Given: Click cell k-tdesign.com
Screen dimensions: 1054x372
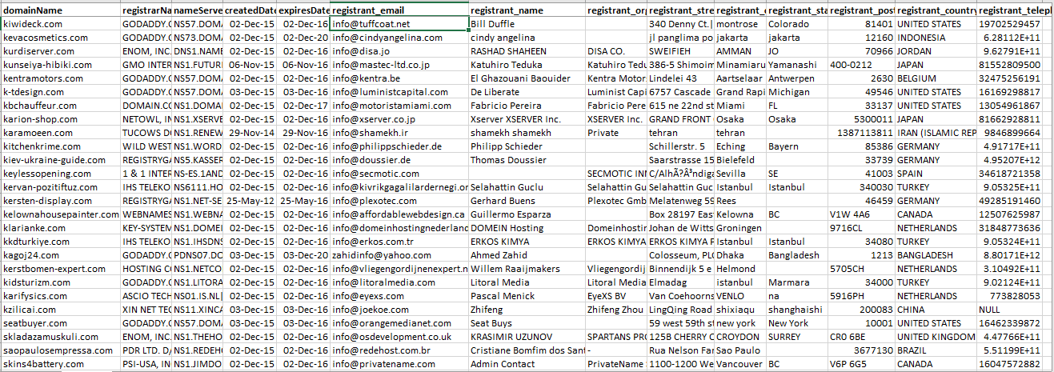Looking at the screenshot, I should tap(61, 92).
